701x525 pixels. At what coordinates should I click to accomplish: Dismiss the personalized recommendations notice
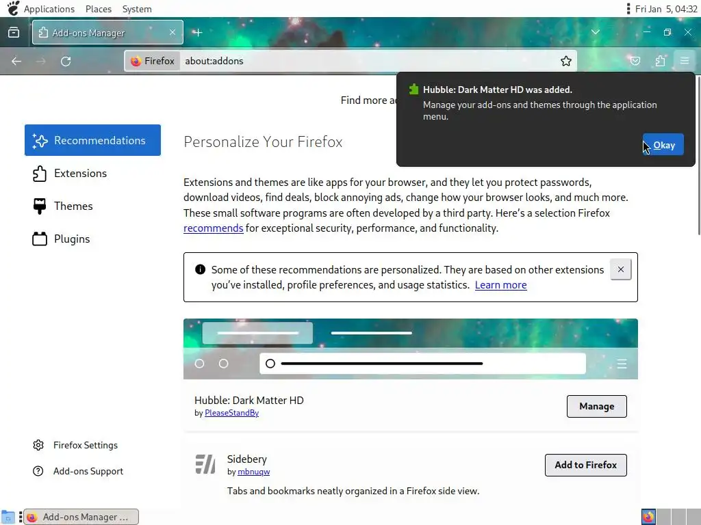coord(620,269)
